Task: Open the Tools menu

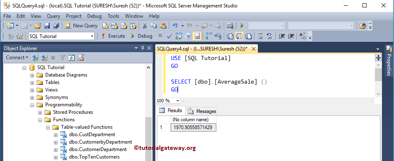Action: coord(113,16)
